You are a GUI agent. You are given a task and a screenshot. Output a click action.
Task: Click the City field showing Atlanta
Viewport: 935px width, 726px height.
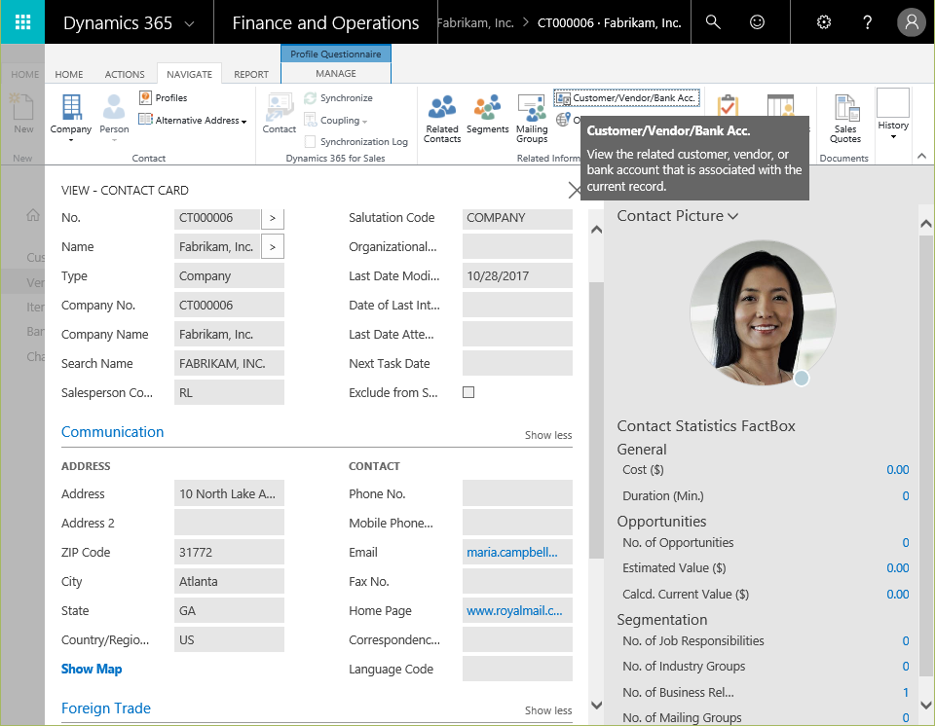229,581
